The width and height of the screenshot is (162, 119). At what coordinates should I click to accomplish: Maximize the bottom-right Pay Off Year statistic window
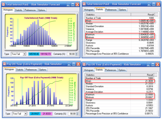tap(153, 64)
